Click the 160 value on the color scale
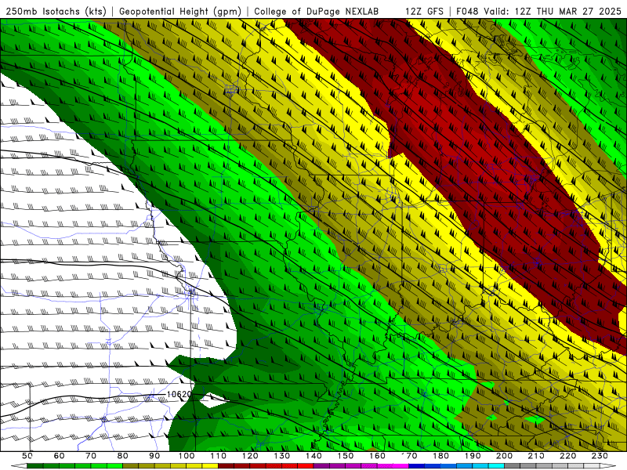Screen dimensions: 627x470 pyautogui.click(x=378, y=456)
